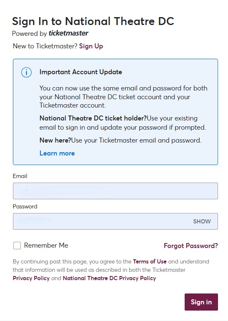Focus the Email input field
The image size is (228, 321).
pyautogui.click(x=115, y=191)
